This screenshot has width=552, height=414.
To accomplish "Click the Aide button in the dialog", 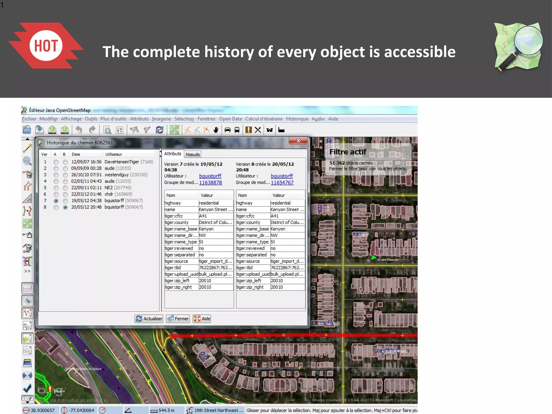I will (x=202, y=319).
